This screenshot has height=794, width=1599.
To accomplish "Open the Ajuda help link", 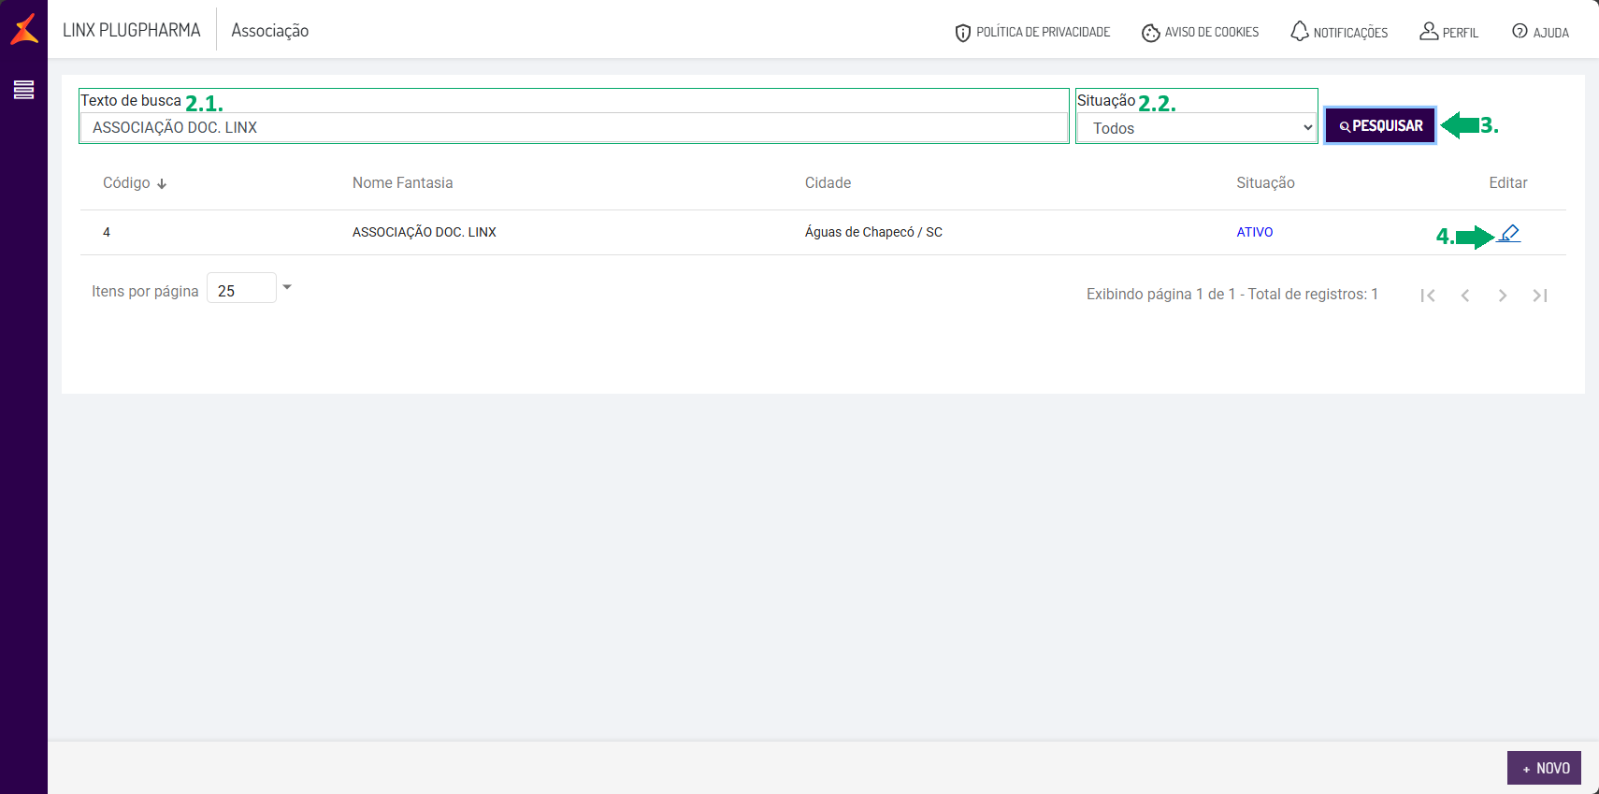I will [x=1540, y=32].
